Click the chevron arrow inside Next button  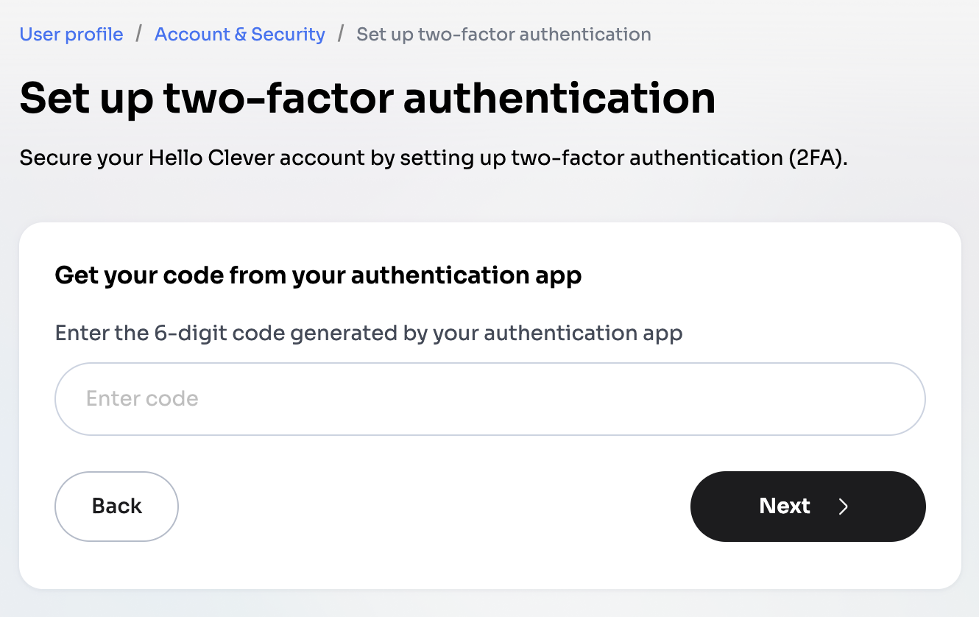[844, 507]
